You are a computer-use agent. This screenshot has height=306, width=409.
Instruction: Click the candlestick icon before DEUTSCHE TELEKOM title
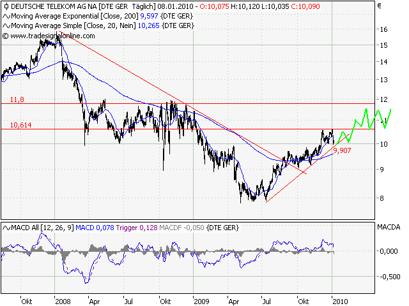pos(6,6)
